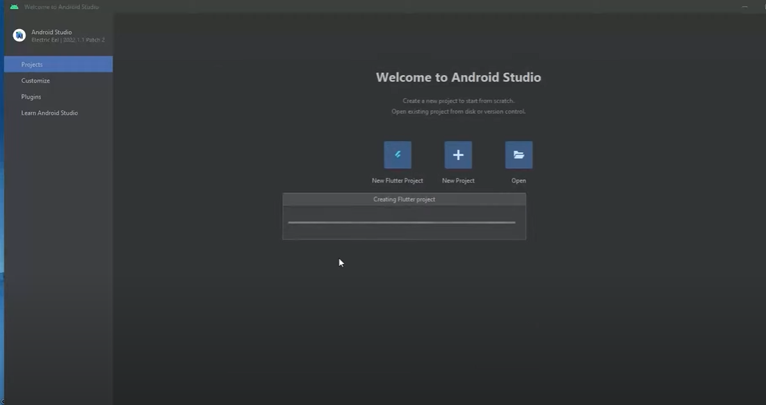Click the "Creating Flutter project" dialog title
The image size is (766, 405).
pyautogui.click(x=404, y=199)
